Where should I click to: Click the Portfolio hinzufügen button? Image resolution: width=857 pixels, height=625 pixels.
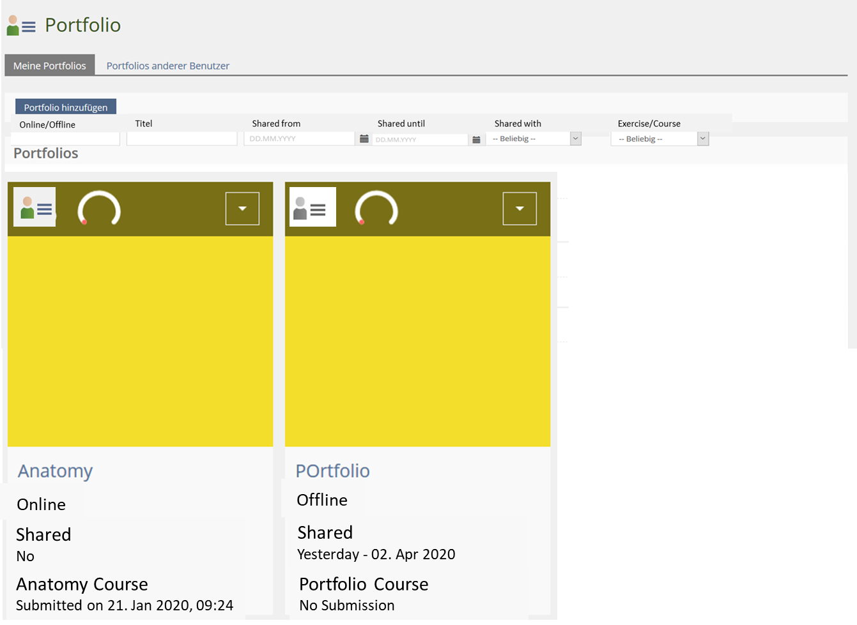(x=66, y=107)
